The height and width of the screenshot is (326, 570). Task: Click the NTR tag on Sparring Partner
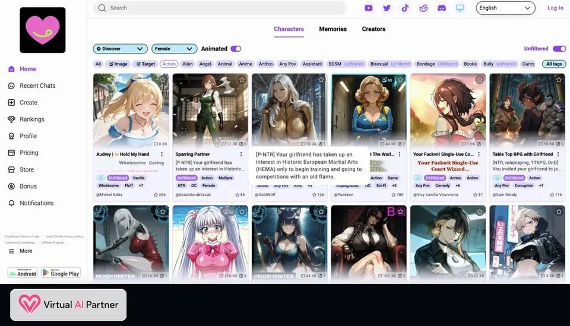[182, 186]
